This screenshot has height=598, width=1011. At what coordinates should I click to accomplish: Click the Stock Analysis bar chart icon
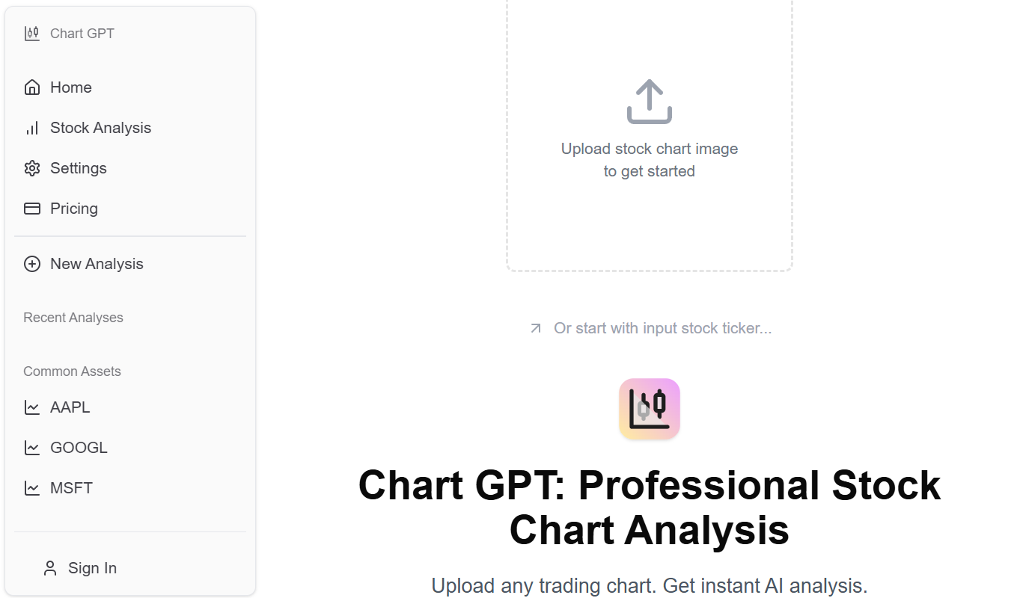point(32,128)
